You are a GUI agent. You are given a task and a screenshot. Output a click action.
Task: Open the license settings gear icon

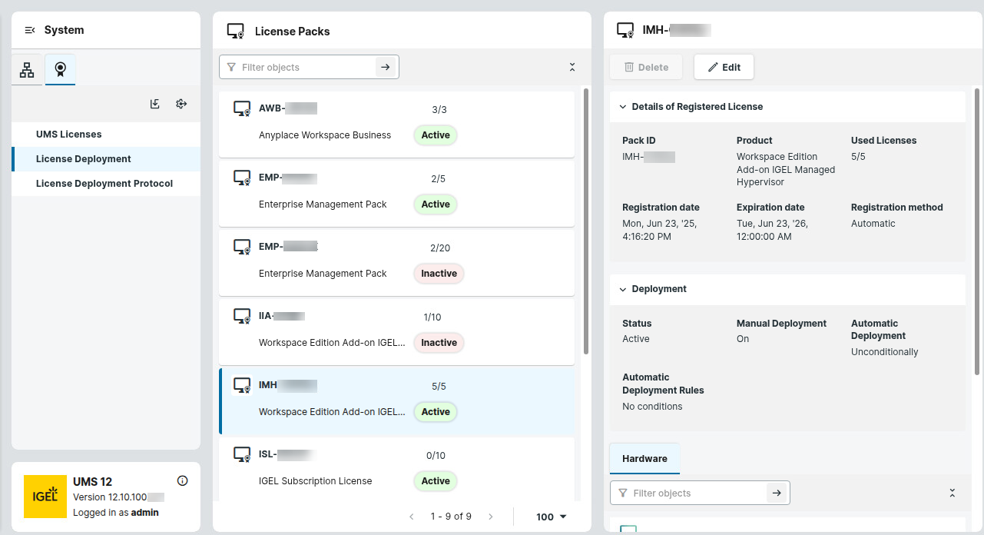[x=181, y=104]
